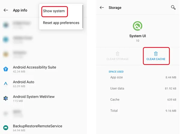Viewport: 180px width, 134px height.
Task: Click the CLEAR CACHE button label
Action: pyautogui.click(x=156, y=59)
